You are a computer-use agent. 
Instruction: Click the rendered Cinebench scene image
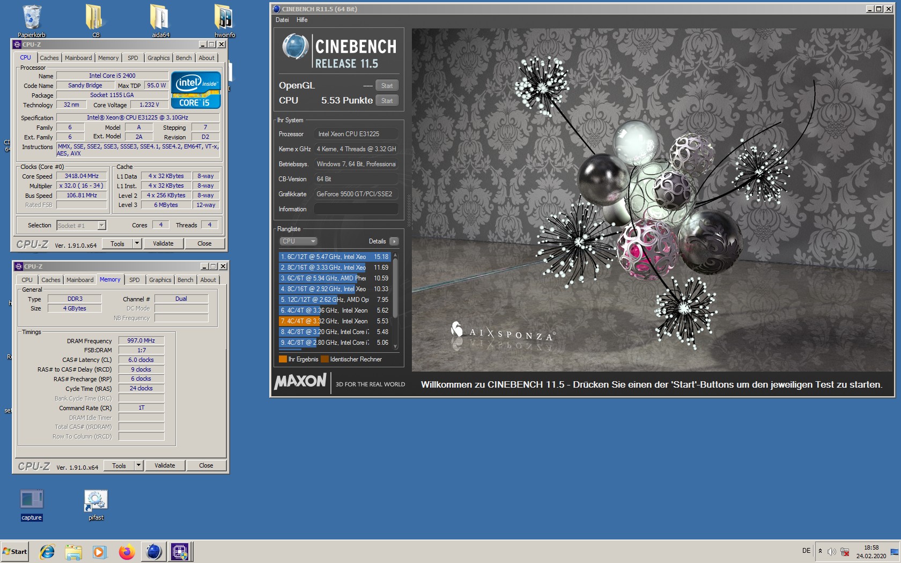click(652, 199)
